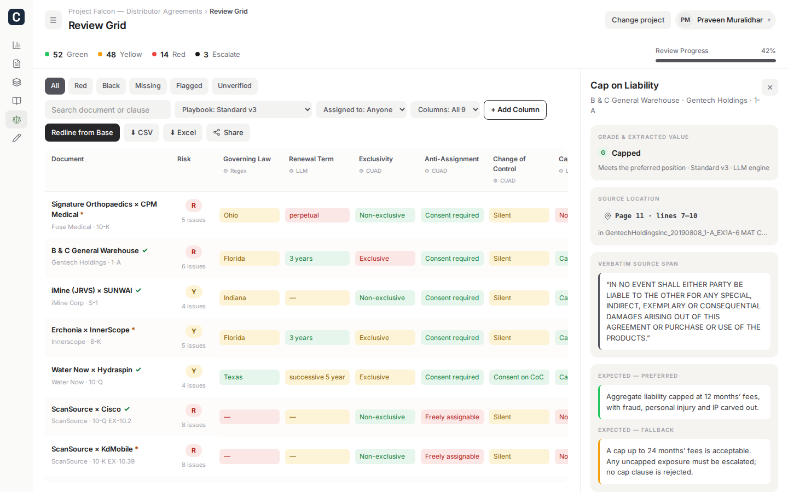Open the Assigned to: Anyone dropdown
The height and width of the screenshot is (492, 788).
(361, 110)
